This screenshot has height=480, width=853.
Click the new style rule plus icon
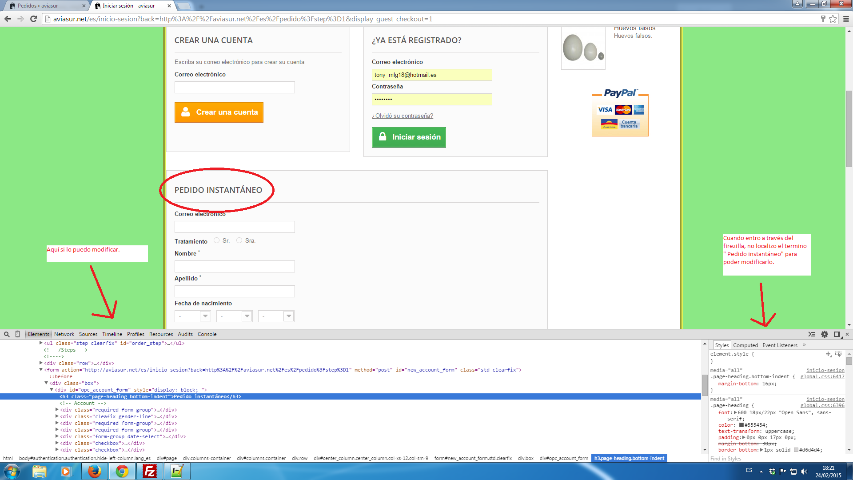point(828,354)
